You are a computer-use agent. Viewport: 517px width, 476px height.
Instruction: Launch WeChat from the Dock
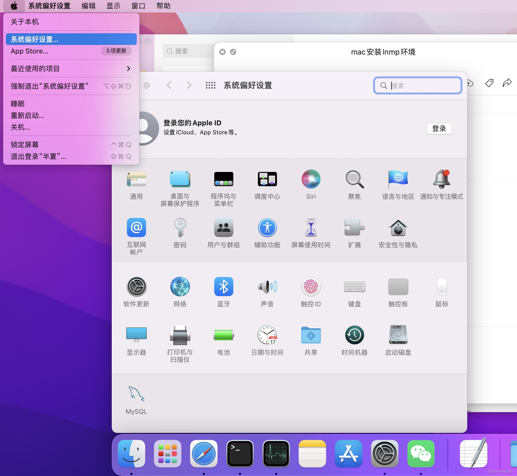coord(421,454)
